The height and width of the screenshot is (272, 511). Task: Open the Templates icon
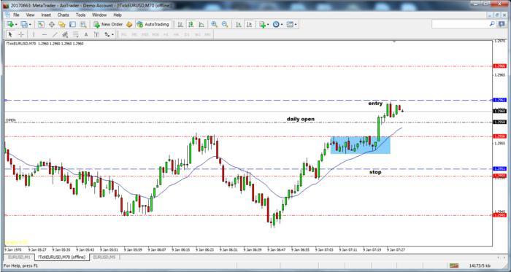pos(290,24)
